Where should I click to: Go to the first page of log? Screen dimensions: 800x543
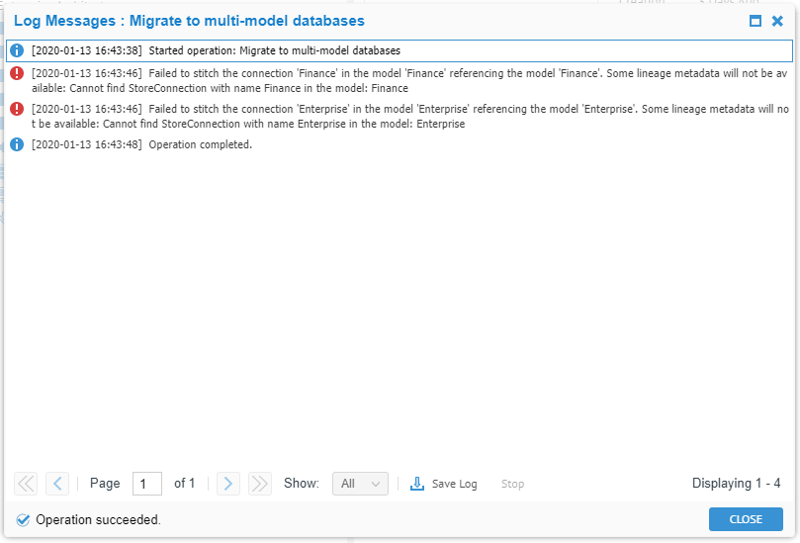(26, 484)
